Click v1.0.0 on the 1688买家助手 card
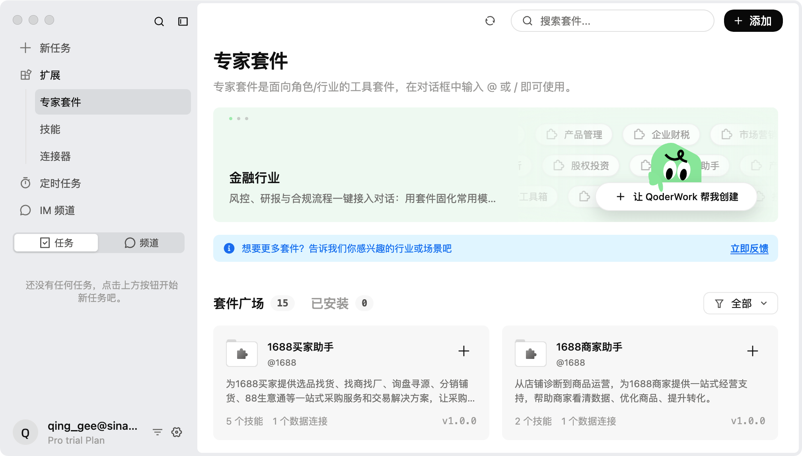 click(459, 421)
